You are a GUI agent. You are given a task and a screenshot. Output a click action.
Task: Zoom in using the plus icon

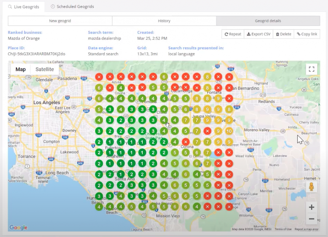coord(311,207)
